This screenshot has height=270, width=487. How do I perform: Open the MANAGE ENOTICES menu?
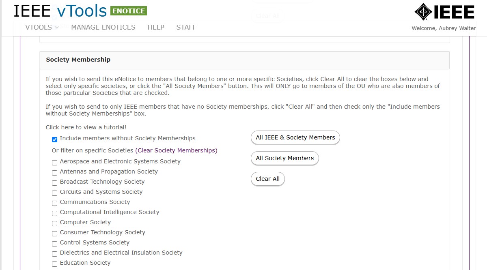tap(103, 27)
